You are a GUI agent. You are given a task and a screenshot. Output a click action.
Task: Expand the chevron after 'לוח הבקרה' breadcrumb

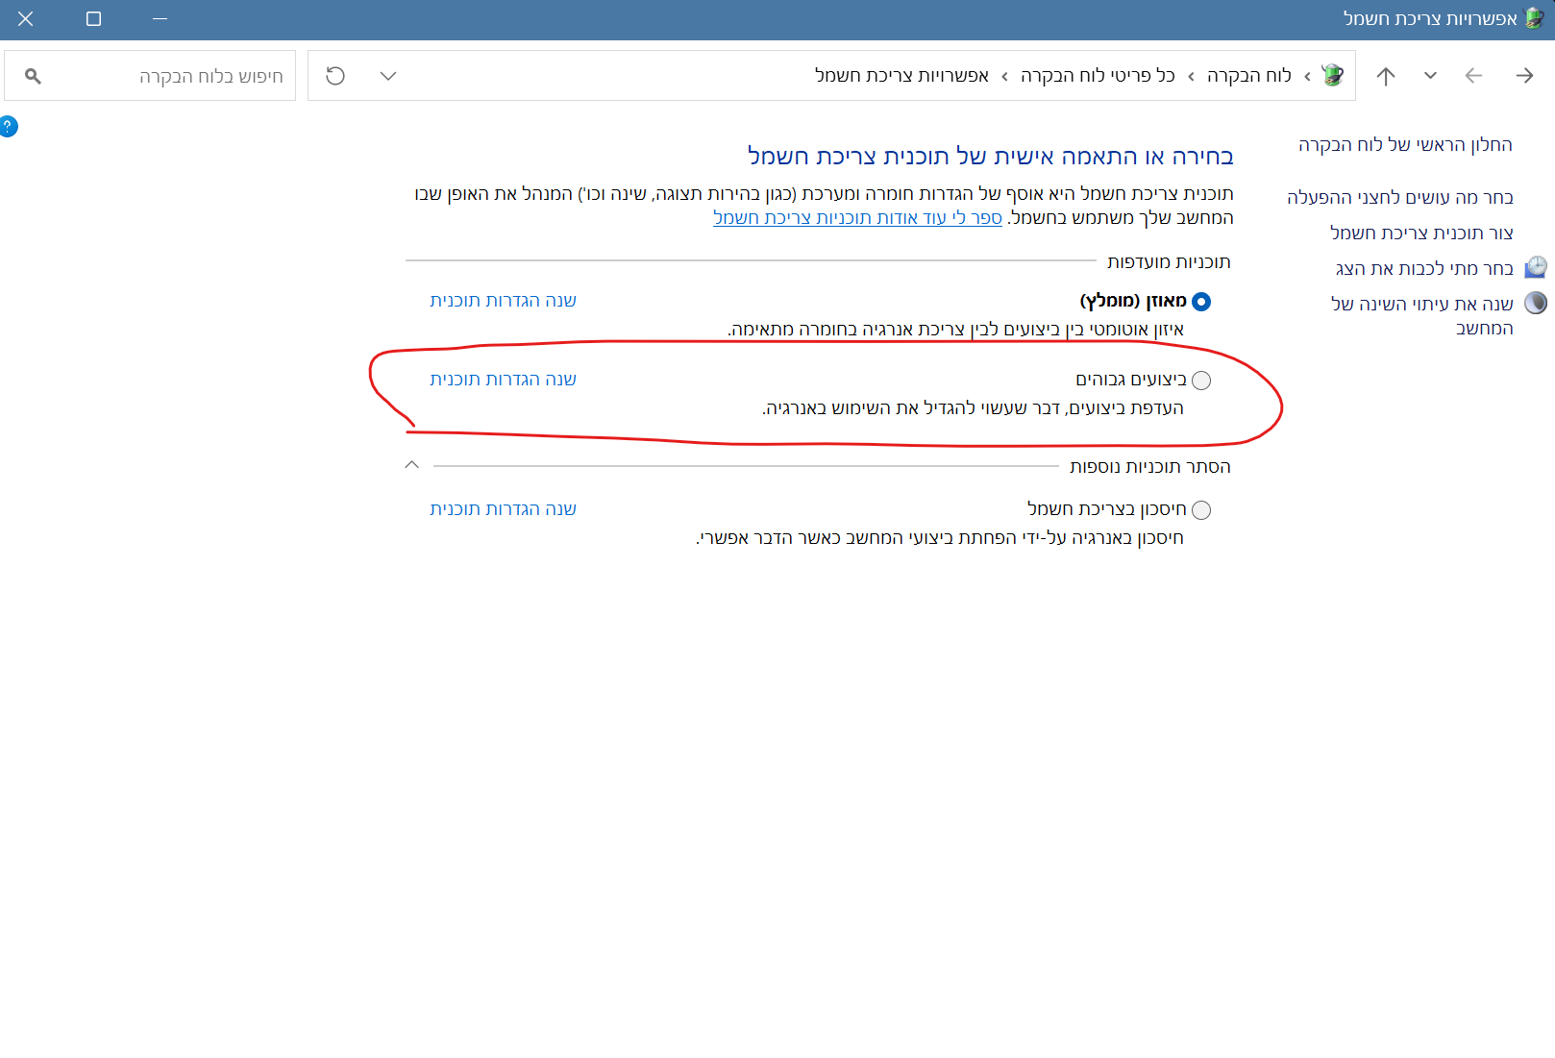[x=1191, y=76]
